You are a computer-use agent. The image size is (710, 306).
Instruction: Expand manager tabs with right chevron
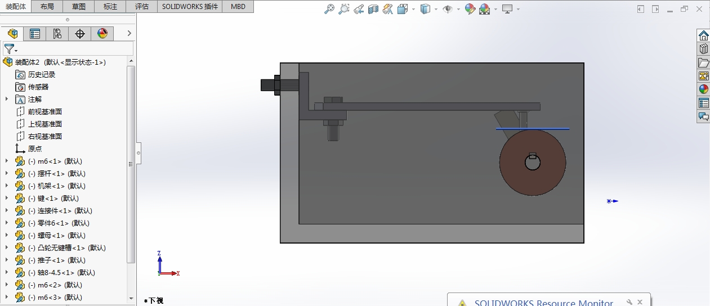coord(129,34)
